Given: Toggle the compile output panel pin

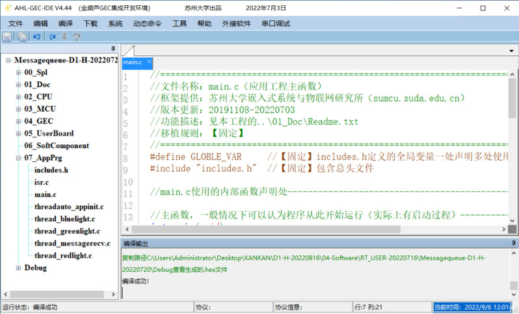Looking at the screenshot, I should click(514, 244).
